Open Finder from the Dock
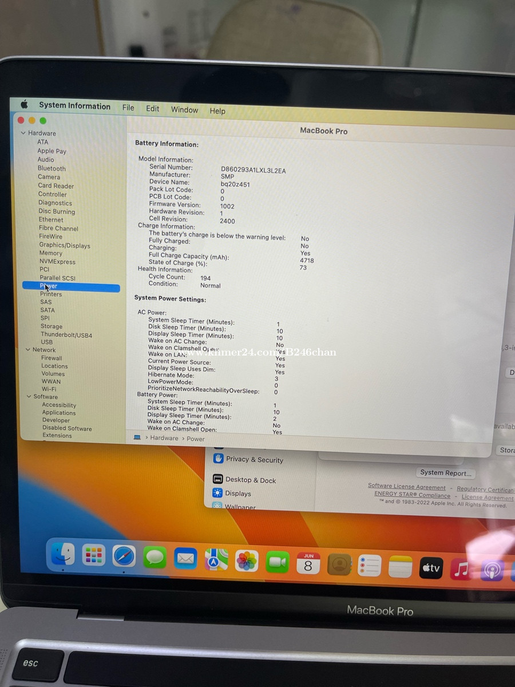This screenshot has width=515, height=687. [62, 554]
